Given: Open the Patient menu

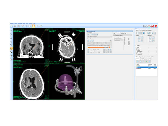Looking at the screenshot, I should [12, 23].
